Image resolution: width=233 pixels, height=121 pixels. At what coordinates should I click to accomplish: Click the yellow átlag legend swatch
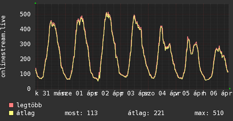(x=11, y=113)
